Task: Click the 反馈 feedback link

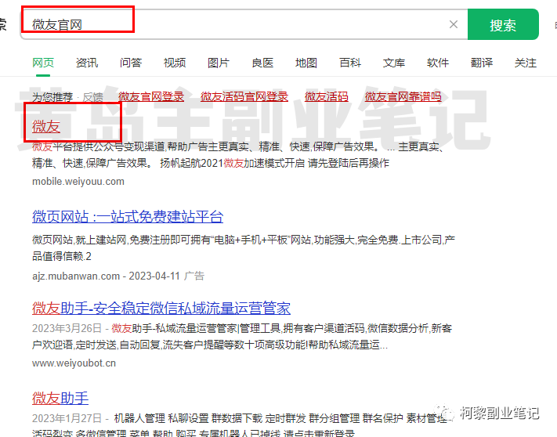Action: (x=92, y=97)
